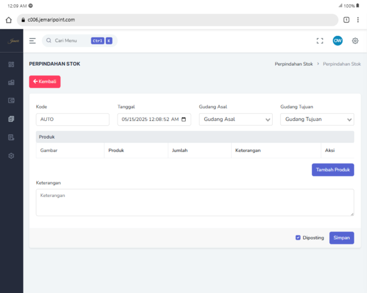Expand the Gudang Asal dropdown
Viewport: 367px width, 293px height.
click(x=235, y=119)
